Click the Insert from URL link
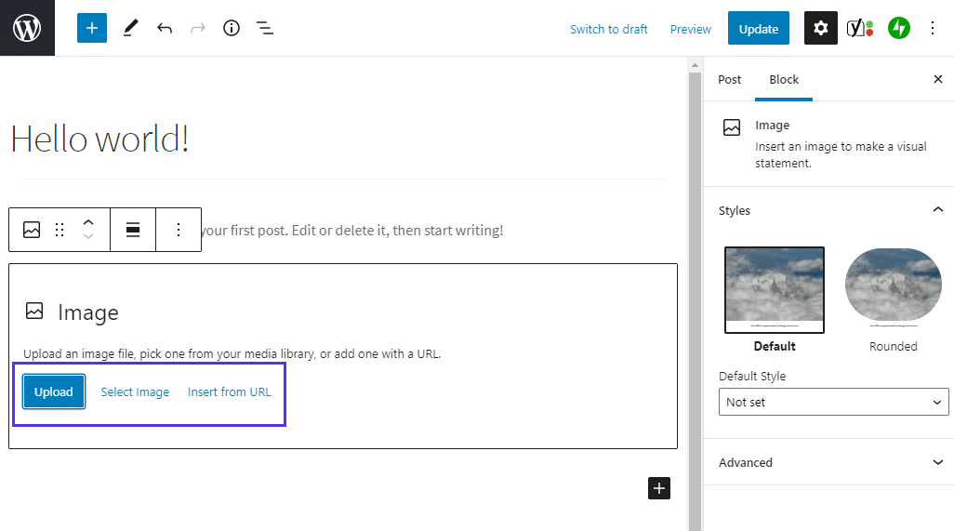 230,392
